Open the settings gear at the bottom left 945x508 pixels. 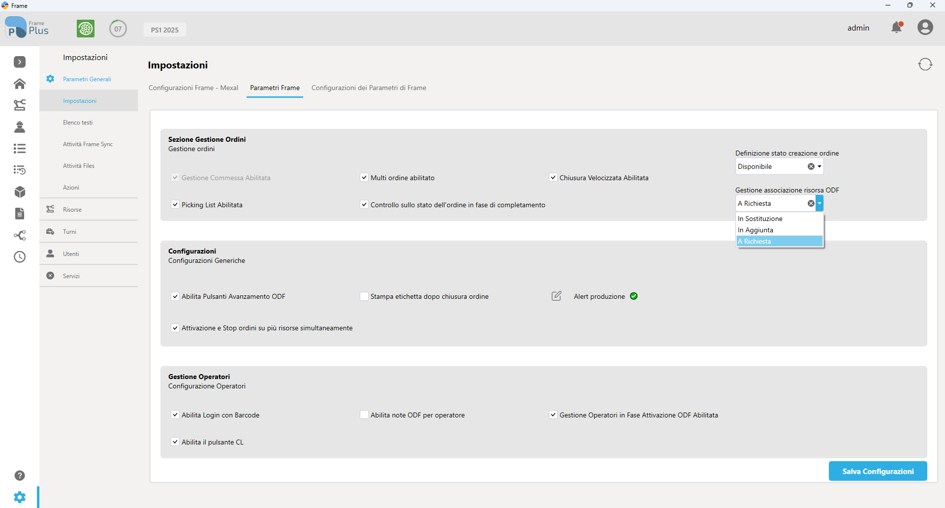pyautogui.click(x=20, y=497)
